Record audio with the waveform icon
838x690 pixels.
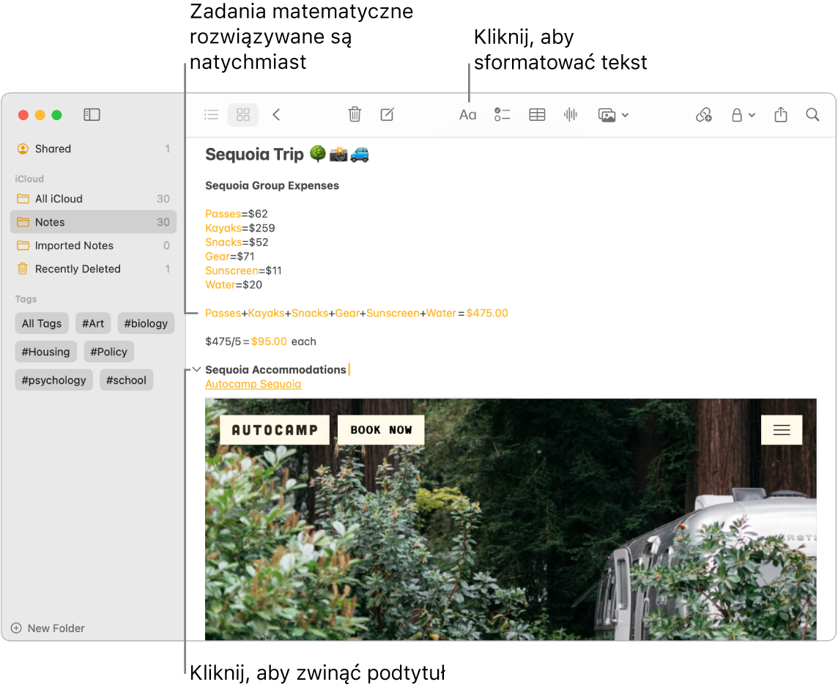pyautogui.click(x=570, y=114)
